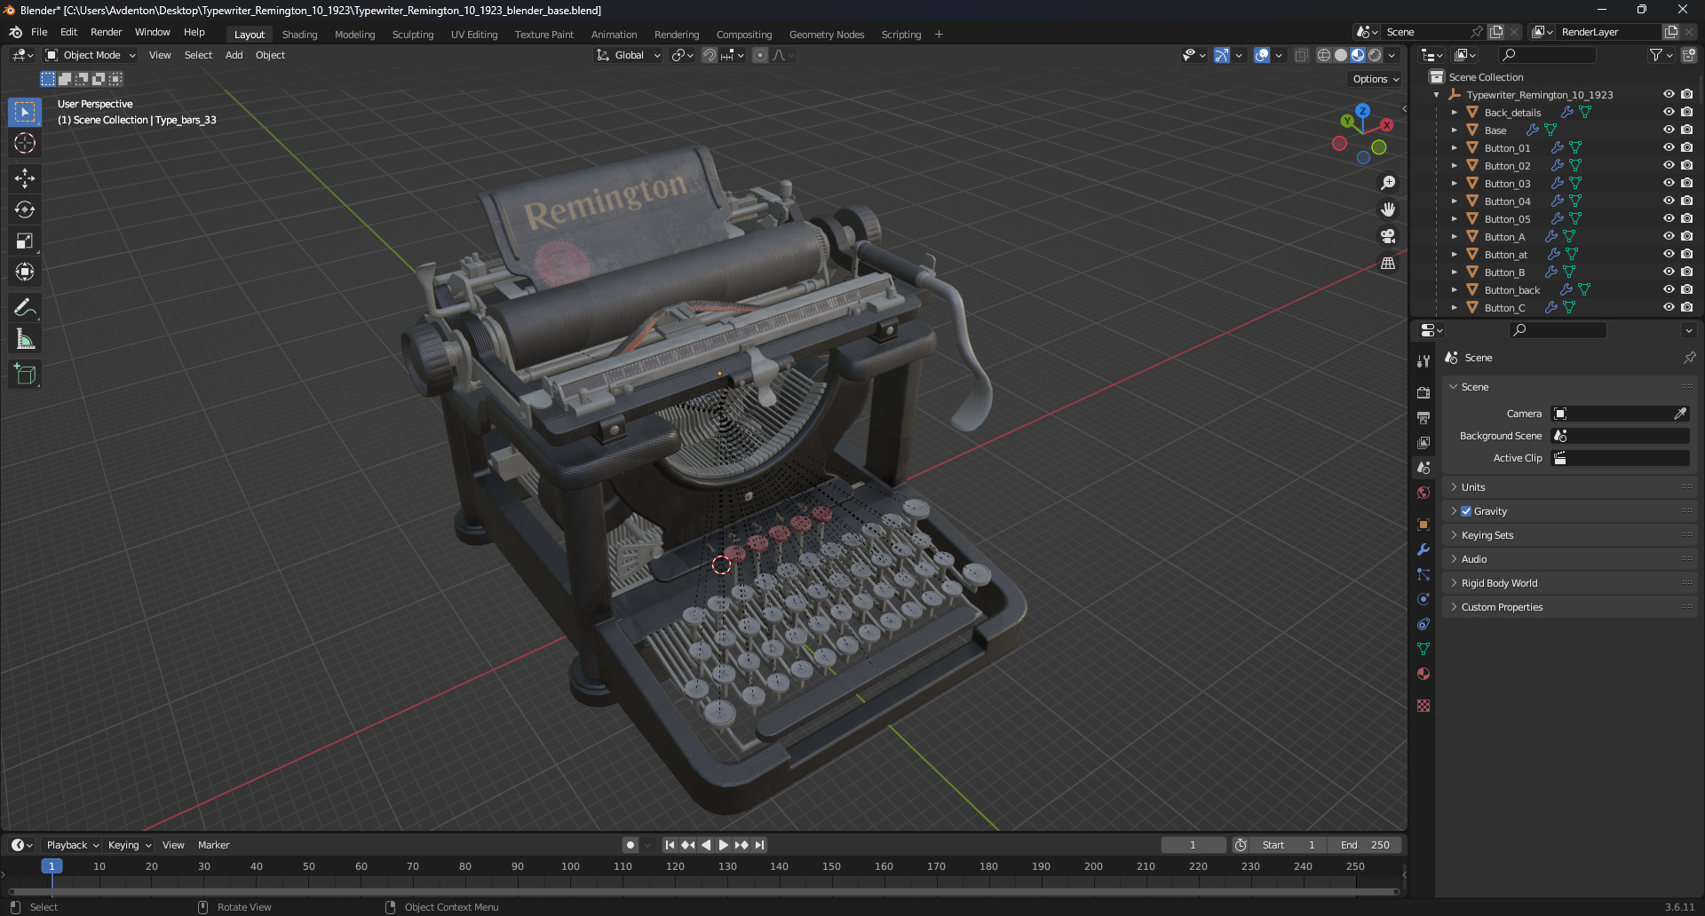Switch orthographic perspective grid icon
The height and width of the screenshot is (916, 1705).
1388,263
